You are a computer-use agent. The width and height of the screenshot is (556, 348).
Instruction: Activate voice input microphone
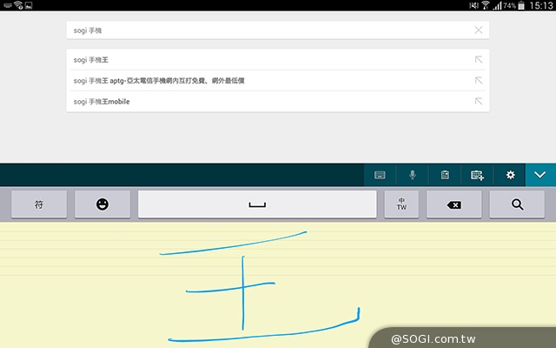[412, 175]
